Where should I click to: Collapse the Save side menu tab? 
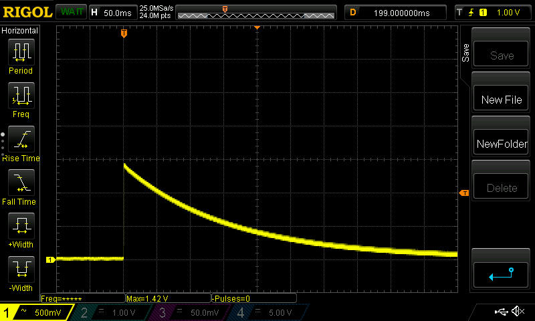(466, 53)
